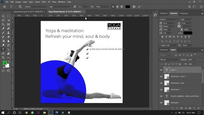Pick the Crop tool

(x=3, y=24)
